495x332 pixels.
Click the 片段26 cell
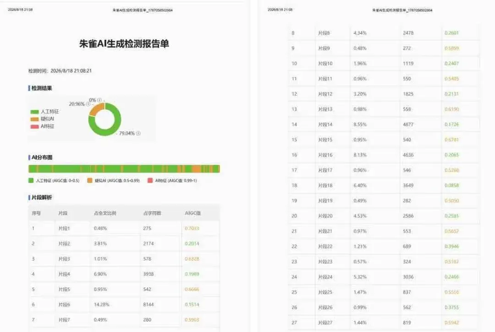tap(325, 307)
